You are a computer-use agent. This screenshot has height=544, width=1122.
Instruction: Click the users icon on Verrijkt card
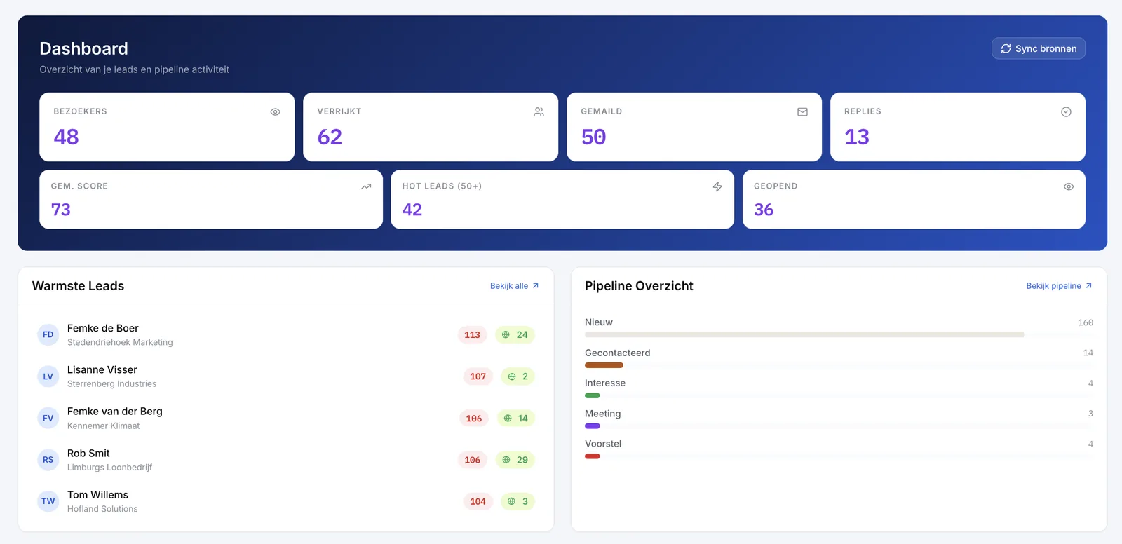point(539,112)
